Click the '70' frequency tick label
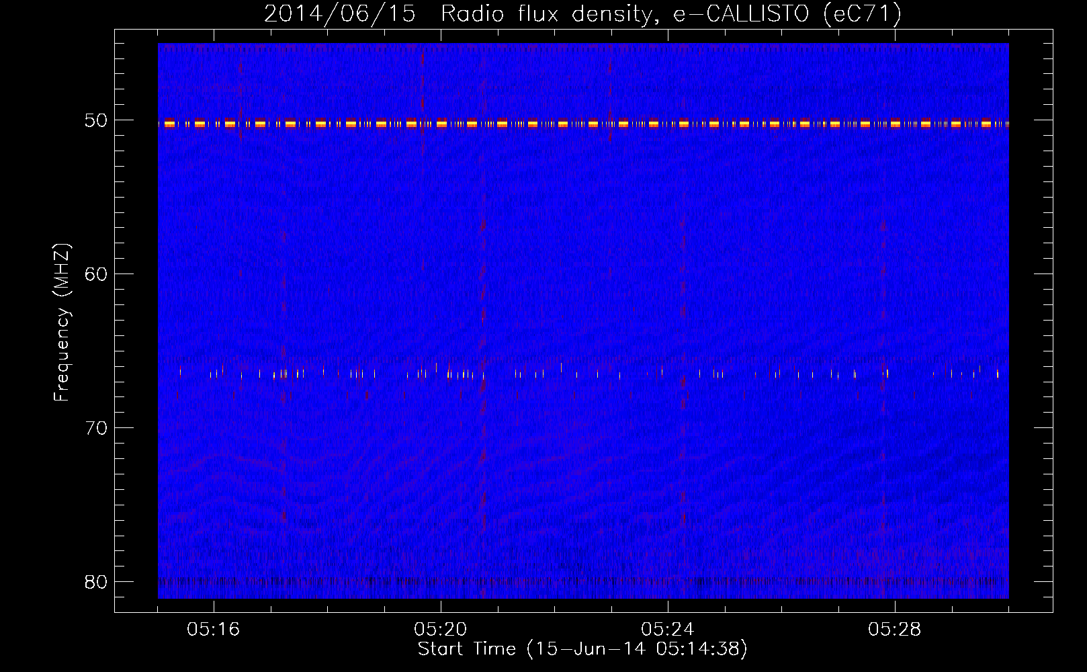This screenshot has width=1087, height=672. click(x=96, y=428)
